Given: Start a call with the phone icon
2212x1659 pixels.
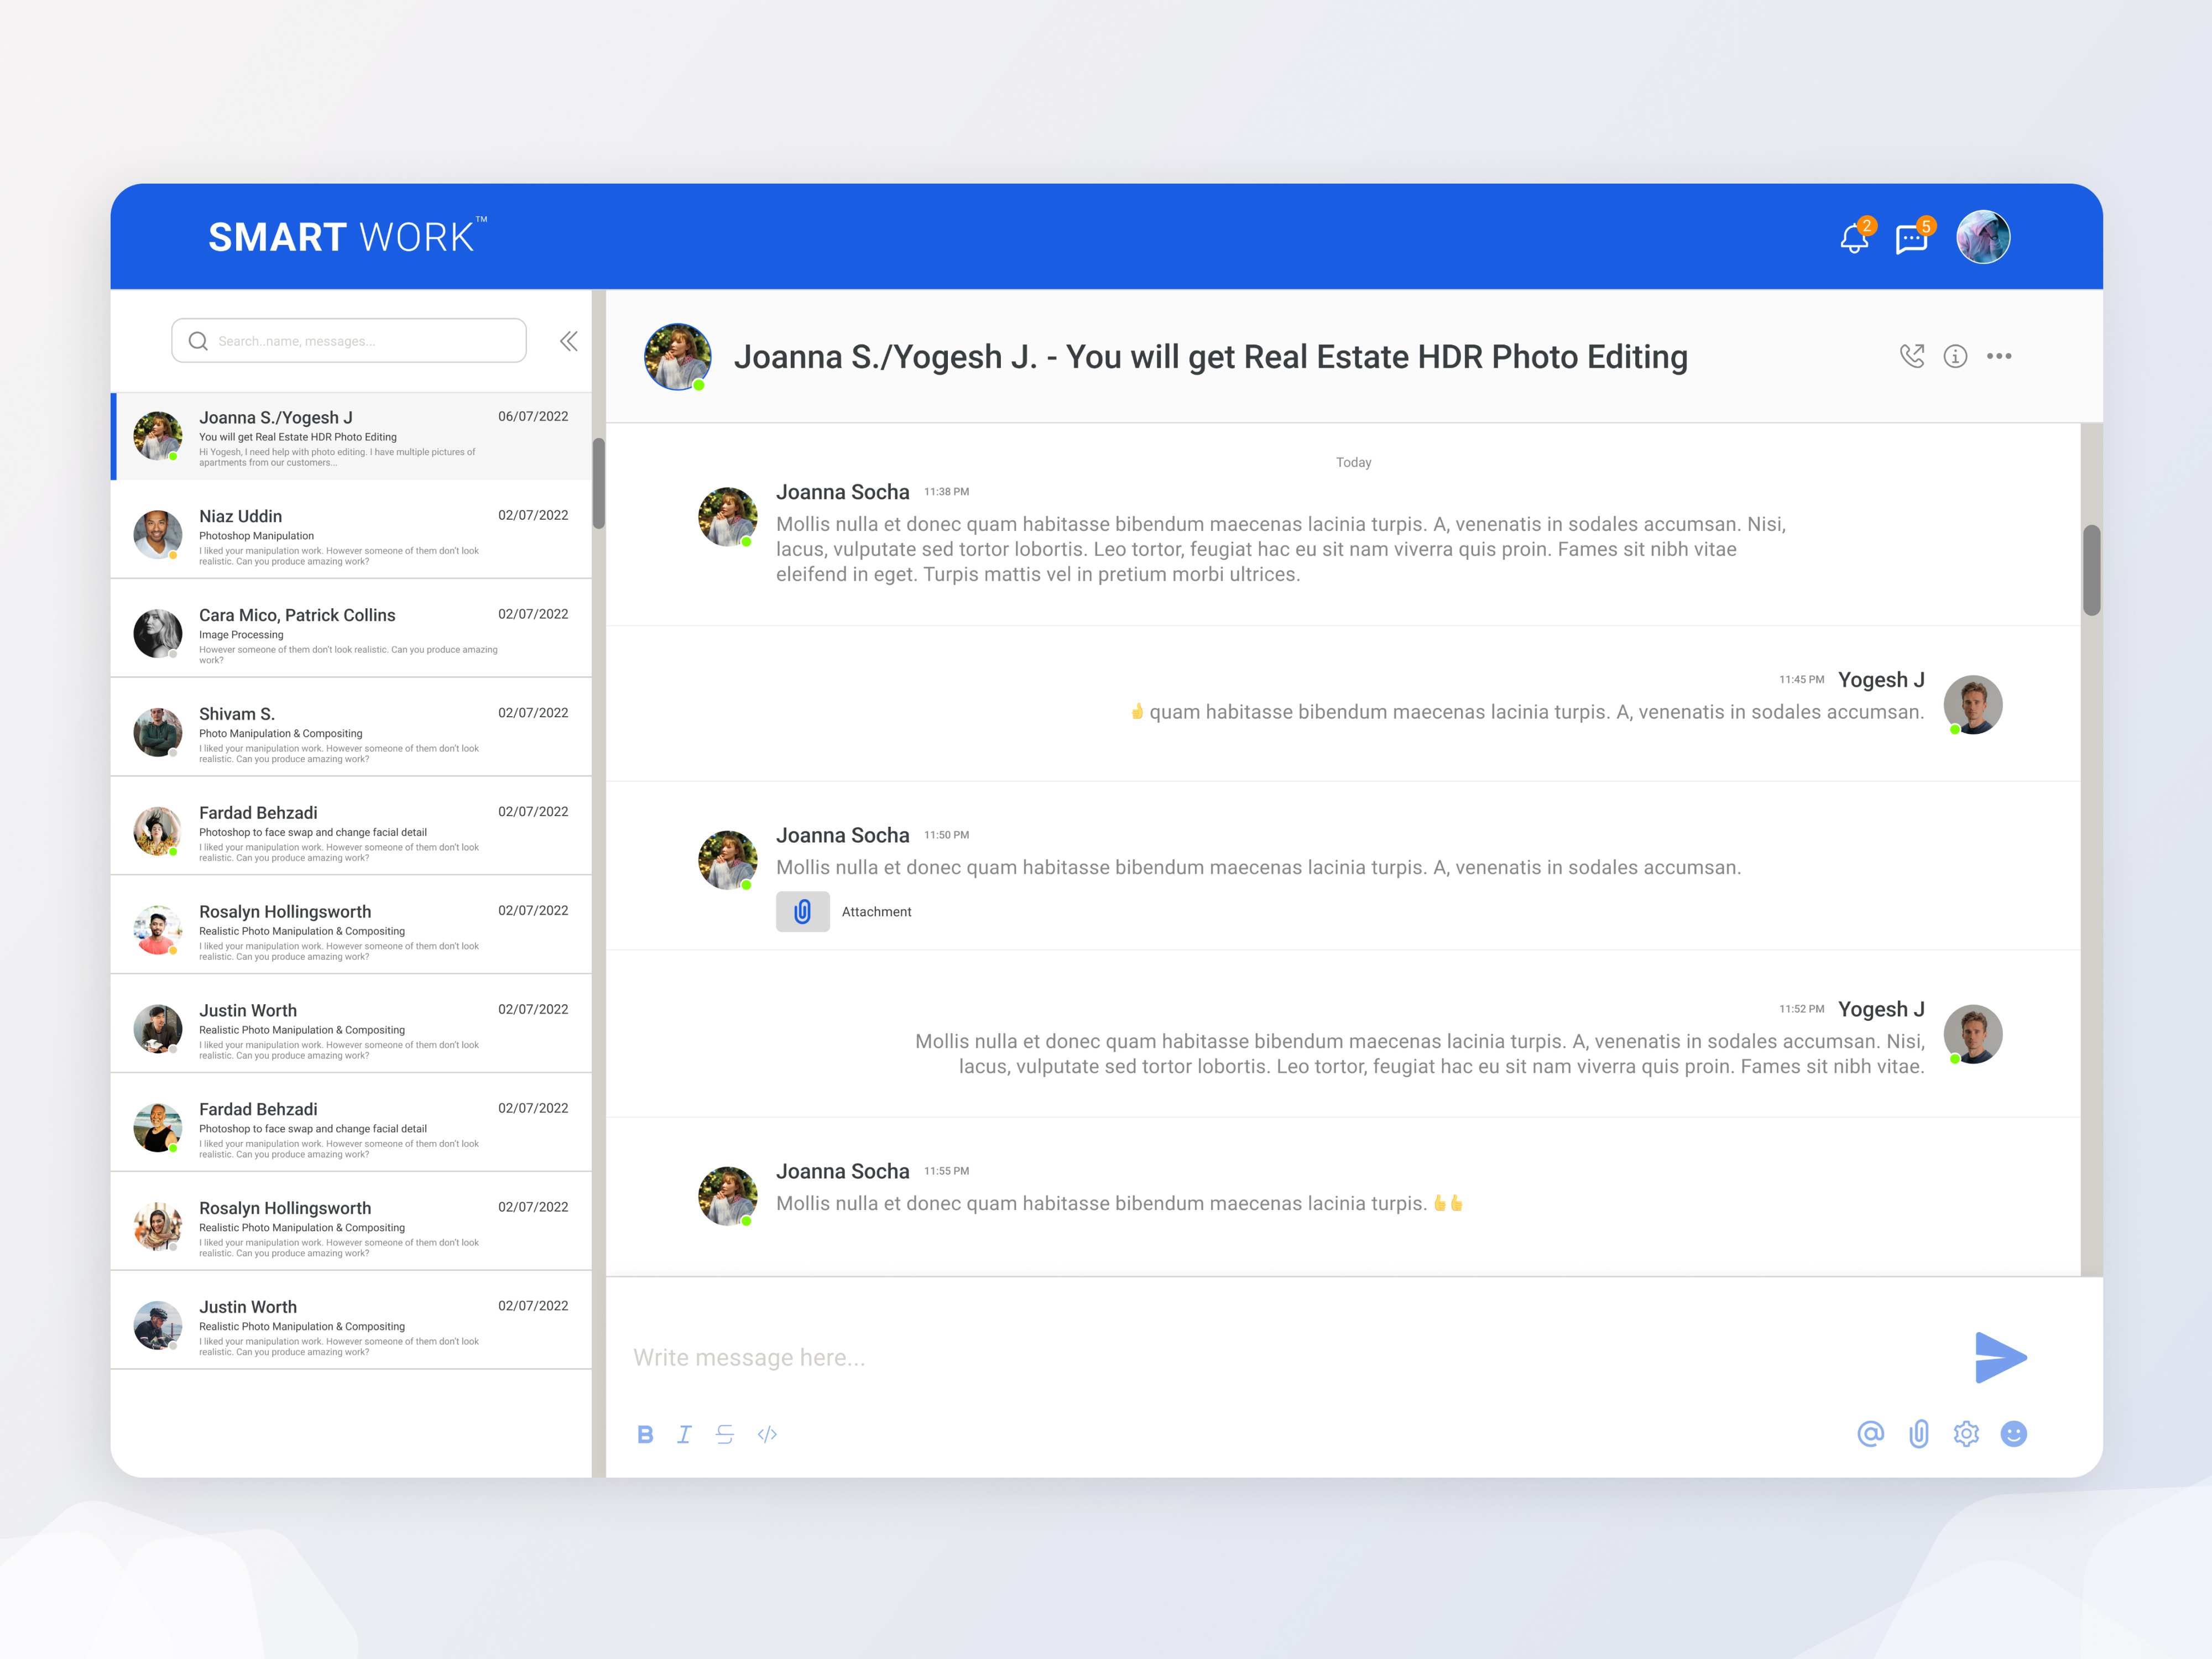Looking at the screenshot, I should pyautogui.click(x=1911, y=356).
